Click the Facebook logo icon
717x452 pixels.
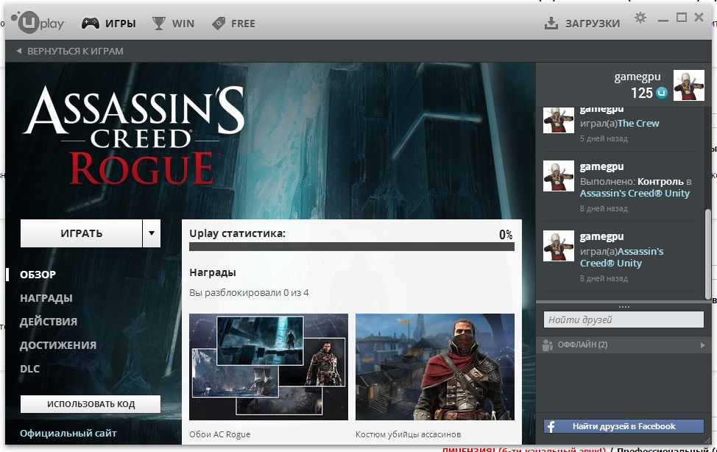coord(551,426)
